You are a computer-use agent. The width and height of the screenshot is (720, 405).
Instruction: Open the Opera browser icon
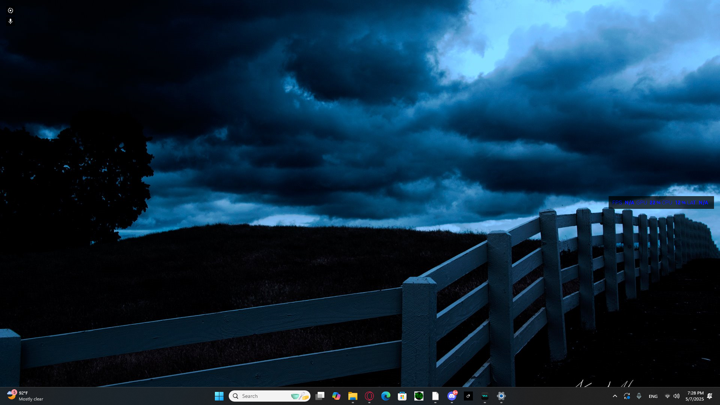click(x=369, y=396)
